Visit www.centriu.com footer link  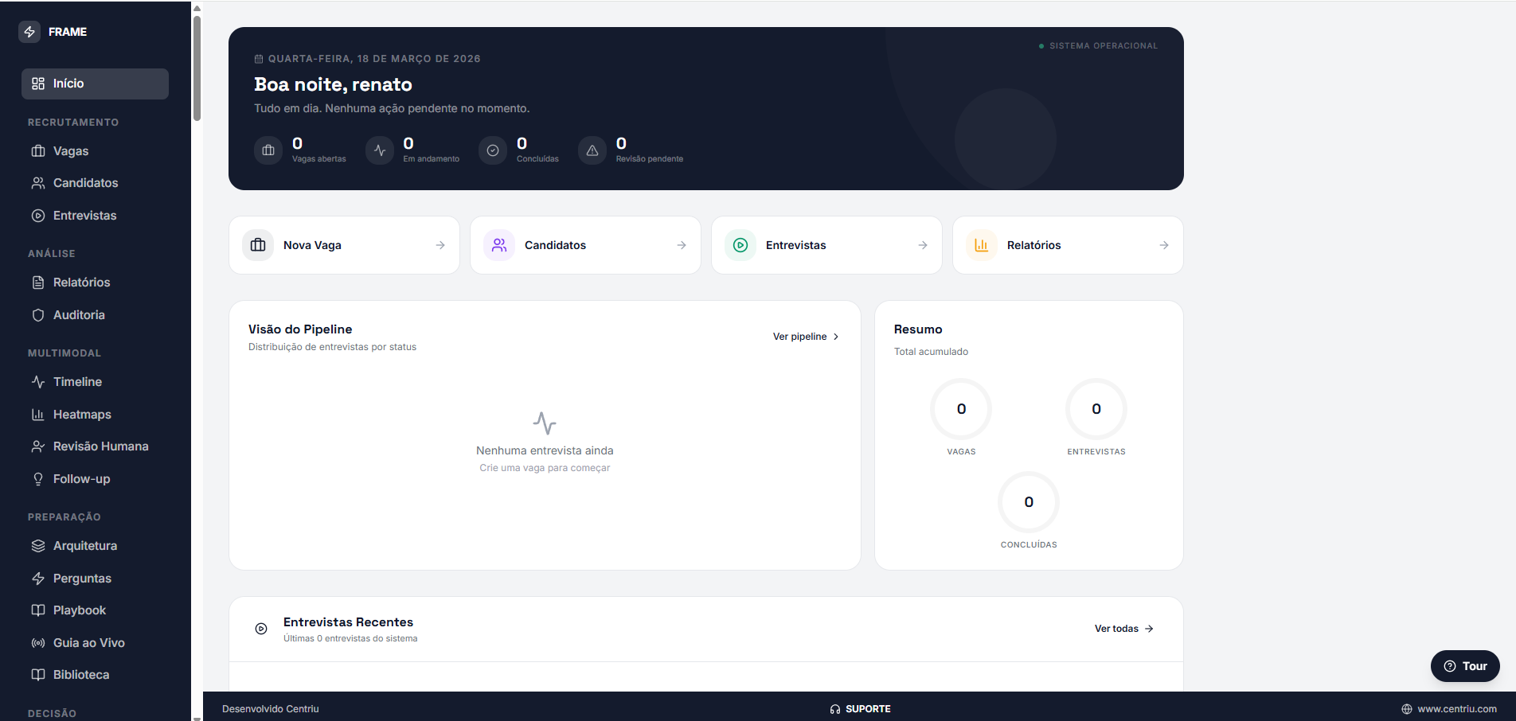click(x=1449, y=709)
